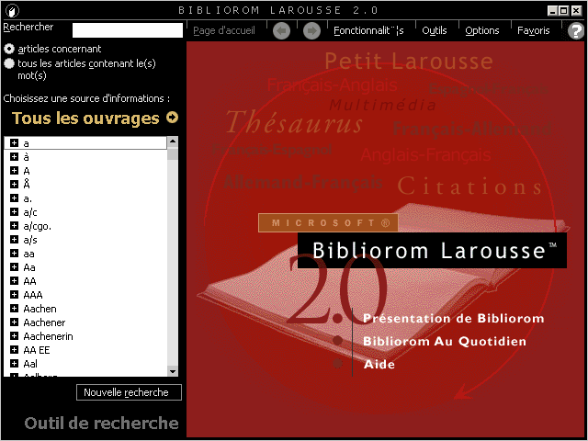Open the Favoris menu
The width and height of the screenshot is (588, 441).
pos(533,30)
